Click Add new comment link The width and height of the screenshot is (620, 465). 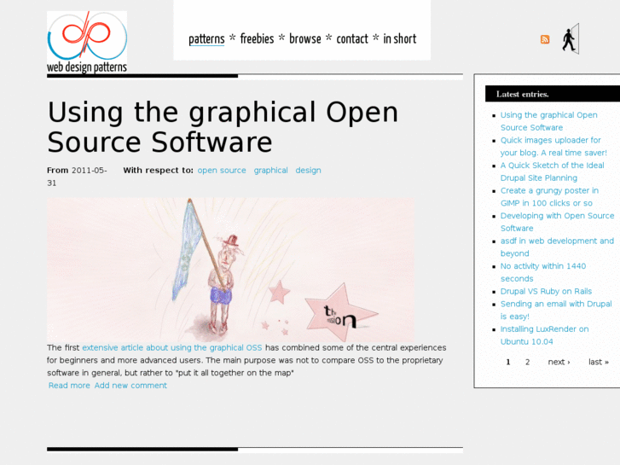130,386
